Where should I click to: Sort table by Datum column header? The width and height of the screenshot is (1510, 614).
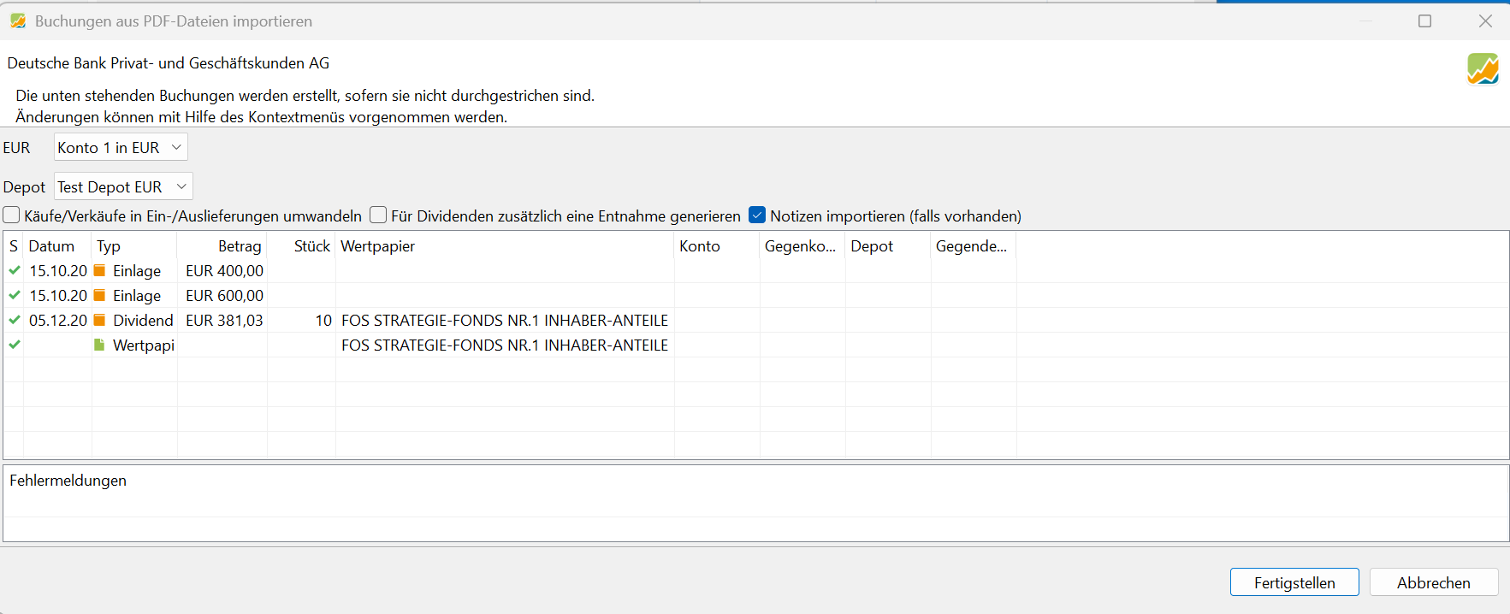[51, 246]
